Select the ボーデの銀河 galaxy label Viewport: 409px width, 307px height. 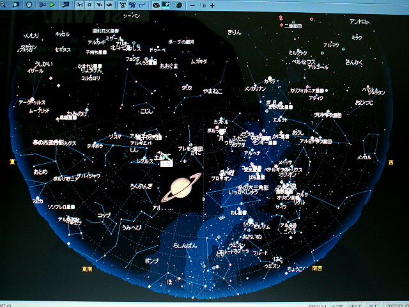[x=181, y=42]
